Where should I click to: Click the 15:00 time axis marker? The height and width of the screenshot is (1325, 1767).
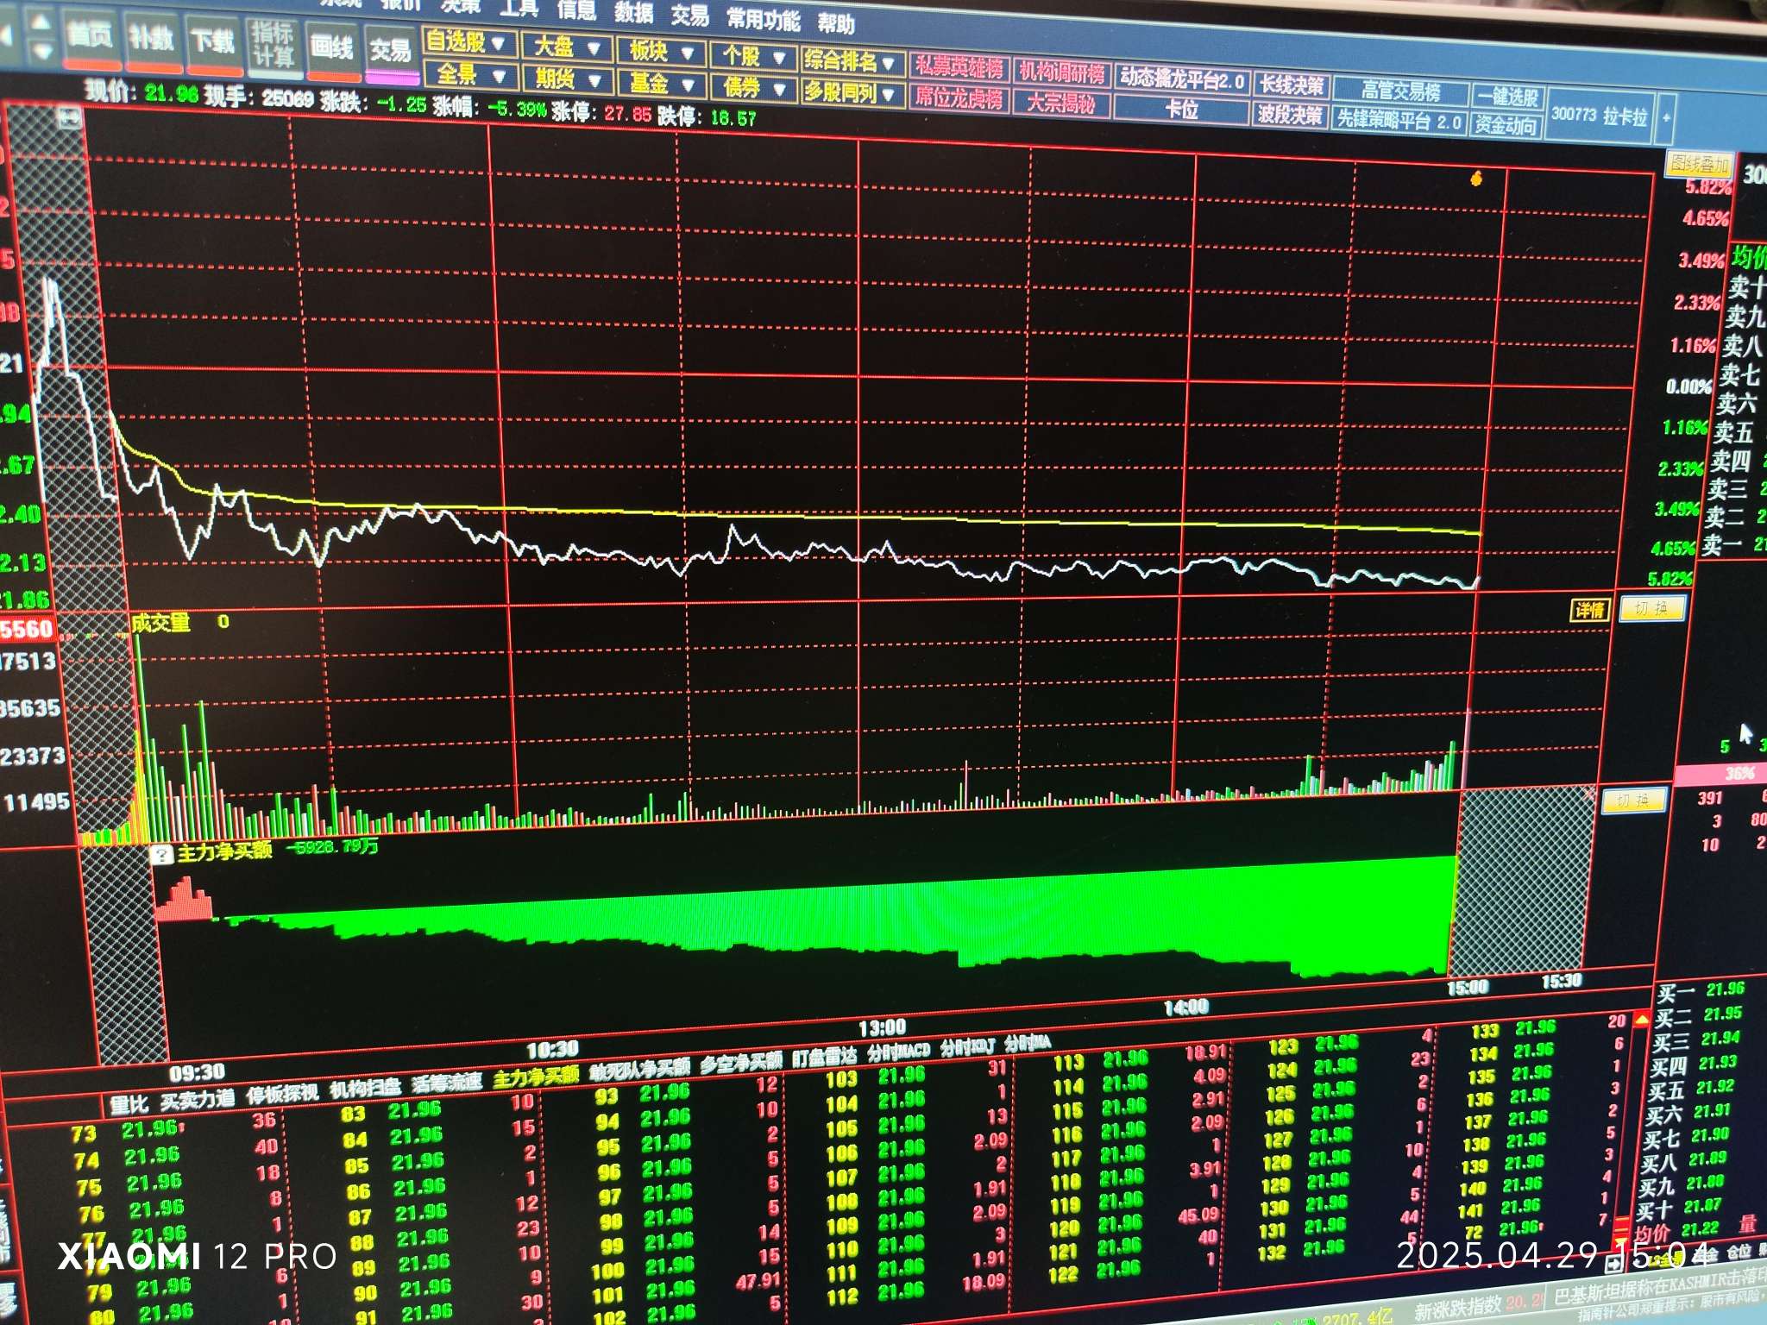[x=1468, y=987]
